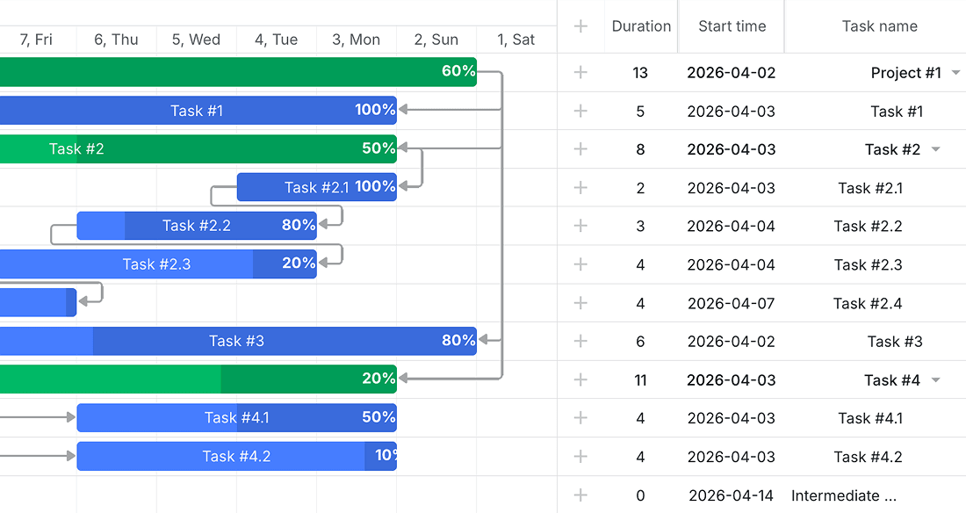
Task: Select the green Project #1 60% bar
Action: (238, 72)
